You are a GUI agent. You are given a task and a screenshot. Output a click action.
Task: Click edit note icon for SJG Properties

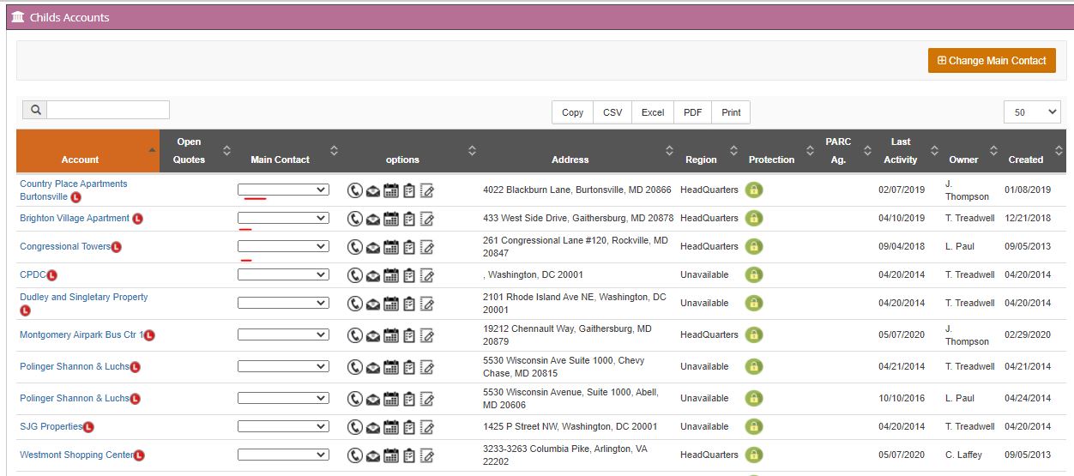[x=427, y=426]
